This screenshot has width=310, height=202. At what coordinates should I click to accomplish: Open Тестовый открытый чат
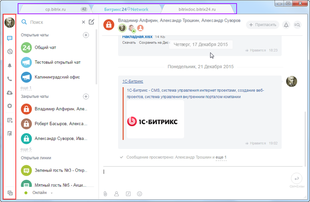click(55, 62)
